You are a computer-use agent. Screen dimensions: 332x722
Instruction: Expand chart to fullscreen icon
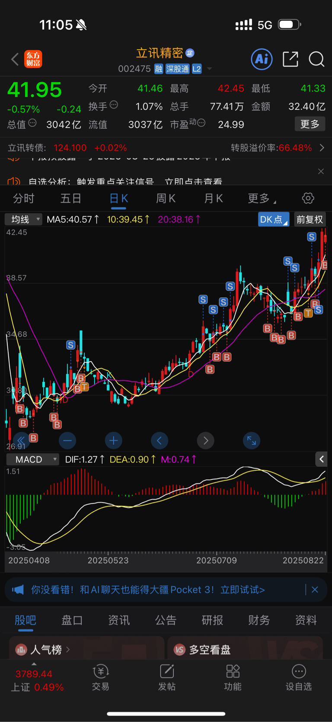(x=252, y=440)
